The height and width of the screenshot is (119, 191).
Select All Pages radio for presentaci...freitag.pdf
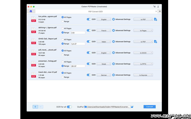[63, 62]
